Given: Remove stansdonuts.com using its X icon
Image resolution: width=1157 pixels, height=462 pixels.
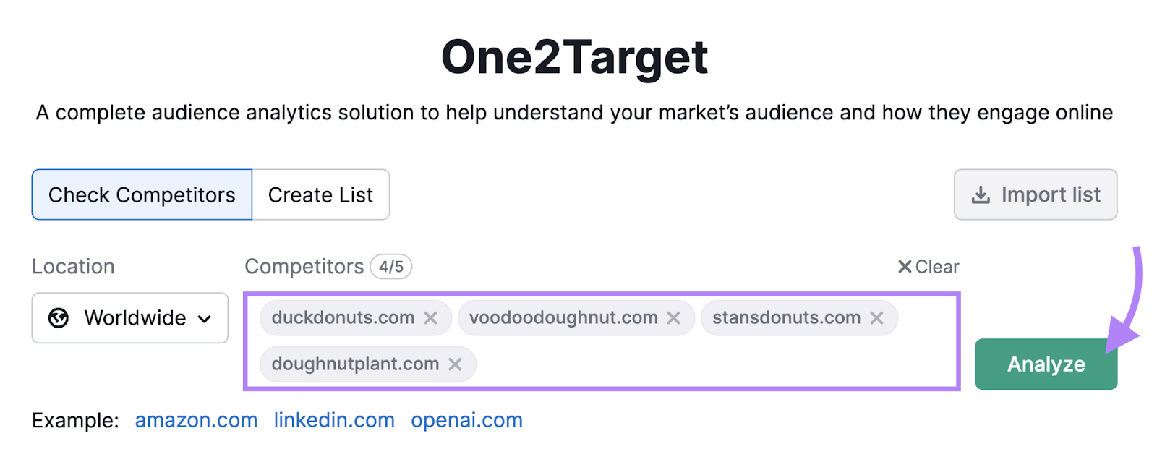Looking at the screenshot, I should [x=877, y=317].
